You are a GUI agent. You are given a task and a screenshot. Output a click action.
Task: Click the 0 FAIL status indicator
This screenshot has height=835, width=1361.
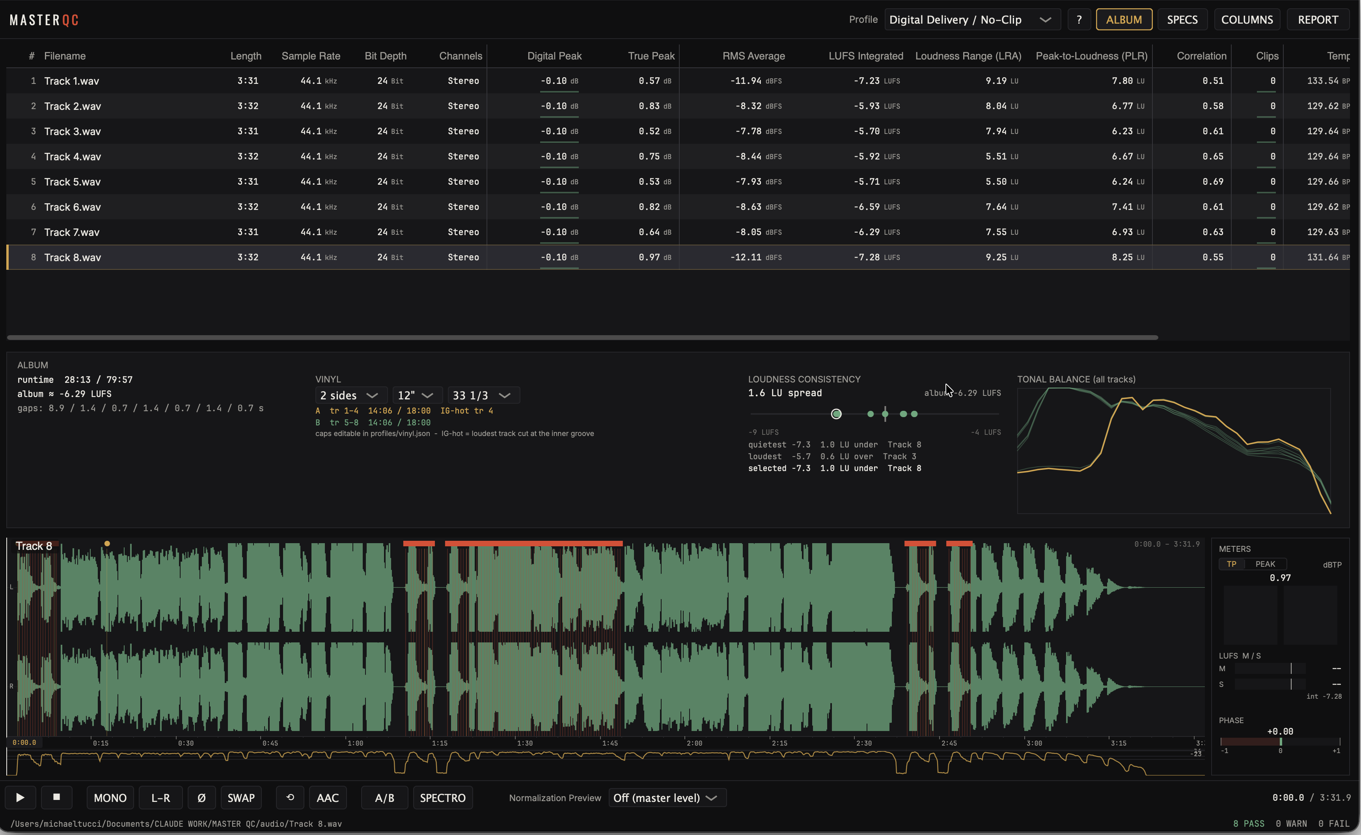click(x=1334, y=824)
